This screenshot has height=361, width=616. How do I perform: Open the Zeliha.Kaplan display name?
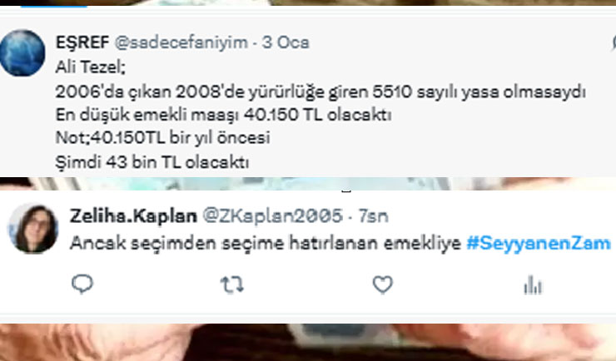(x=133, y=215)
